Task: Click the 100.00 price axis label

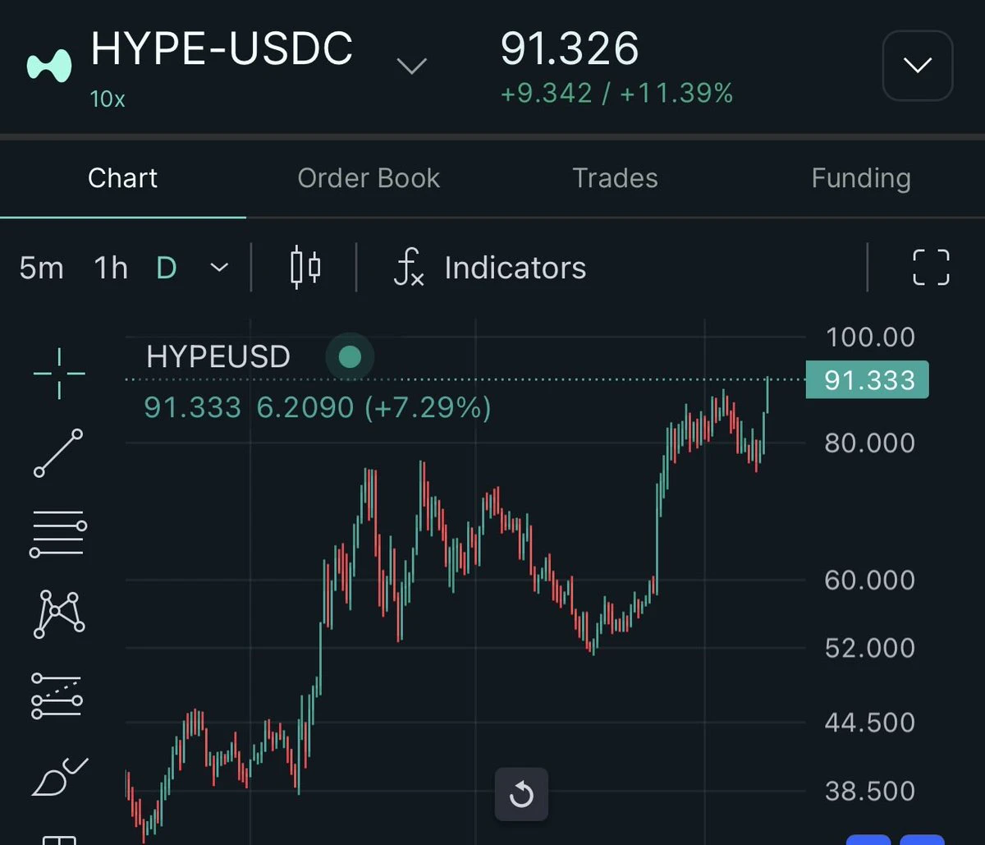Action: click(x=870, y=337)
